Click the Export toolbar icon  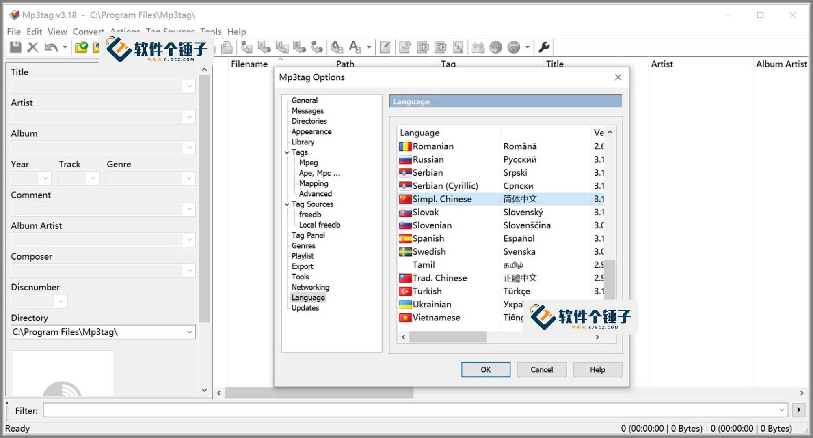pos(405,47)
